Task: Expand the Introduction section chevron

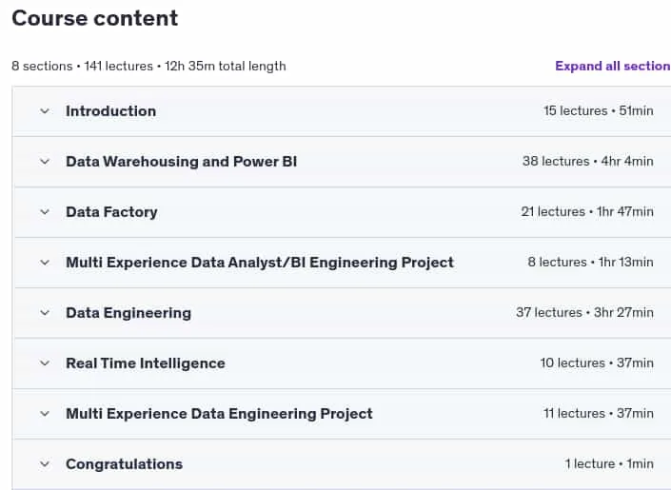Action: [x=45, y=111]
